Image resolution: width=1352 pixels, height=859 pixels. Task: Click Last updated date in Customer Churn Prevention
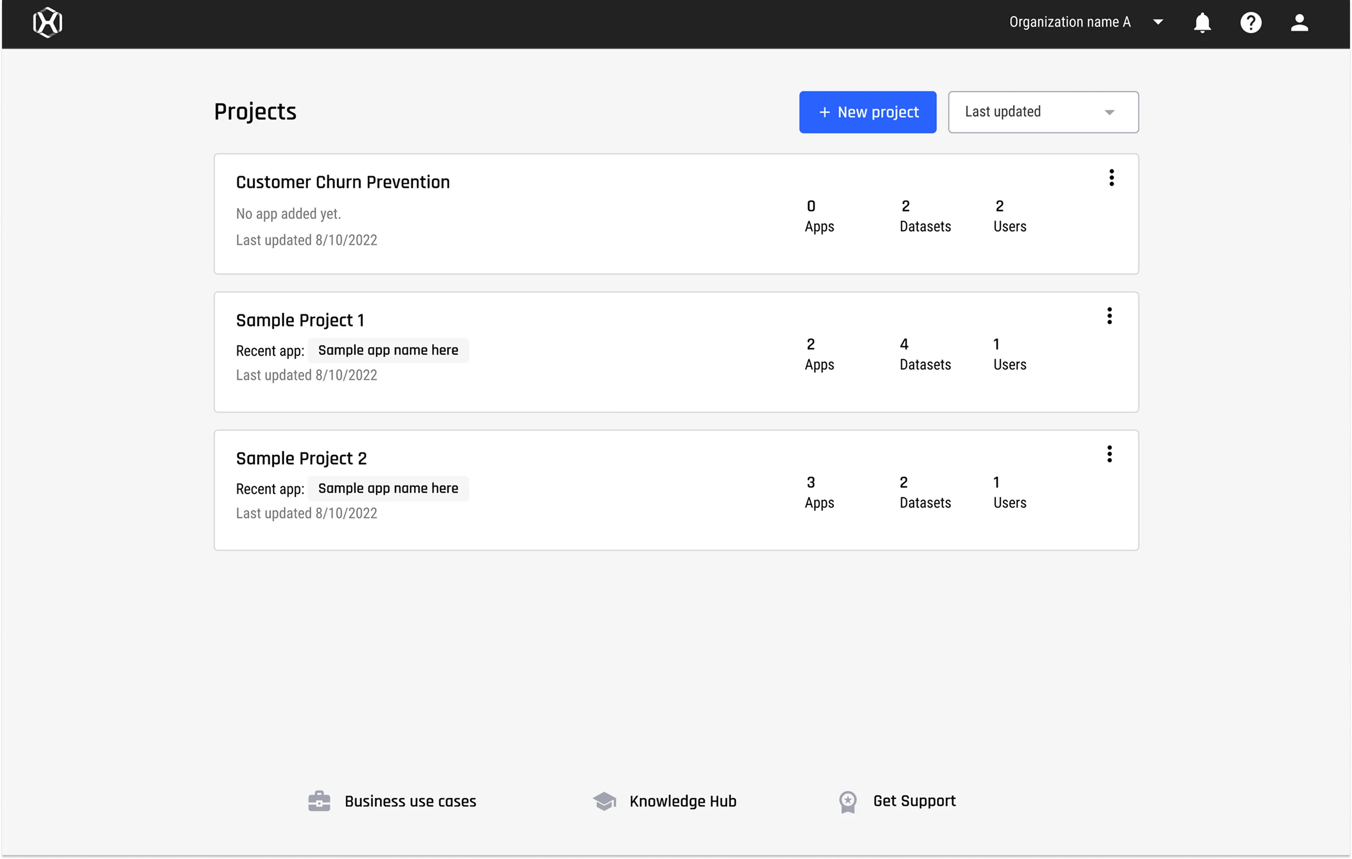(306, 240)
